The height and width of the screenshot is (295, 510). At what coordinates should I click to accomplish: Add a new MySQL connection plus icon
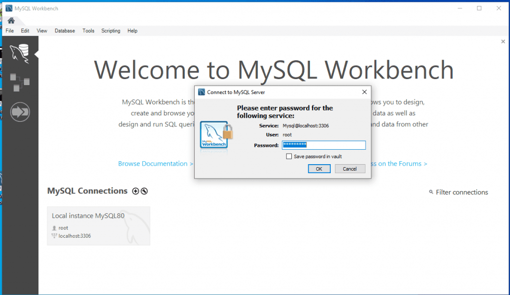135,191
